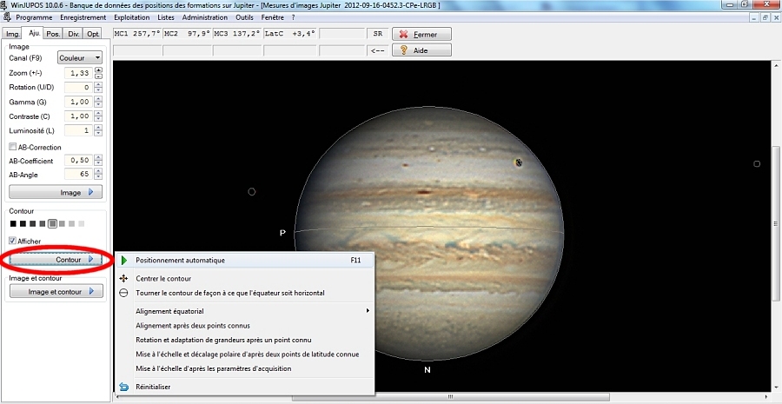782x404 pixels.
Task: Decrease the Zoom value with the down stepper
Action: coord(98,76)
